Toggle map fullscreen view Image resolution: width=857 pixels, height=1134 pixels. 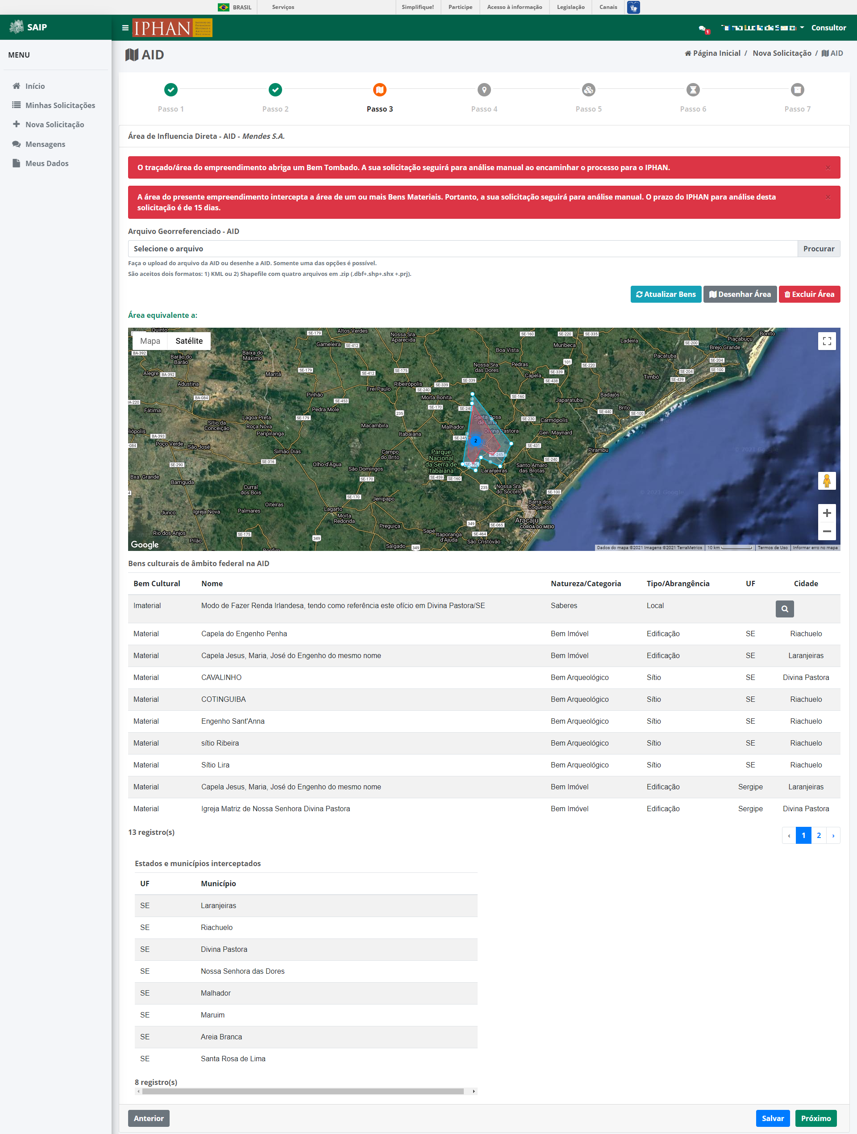826,341
